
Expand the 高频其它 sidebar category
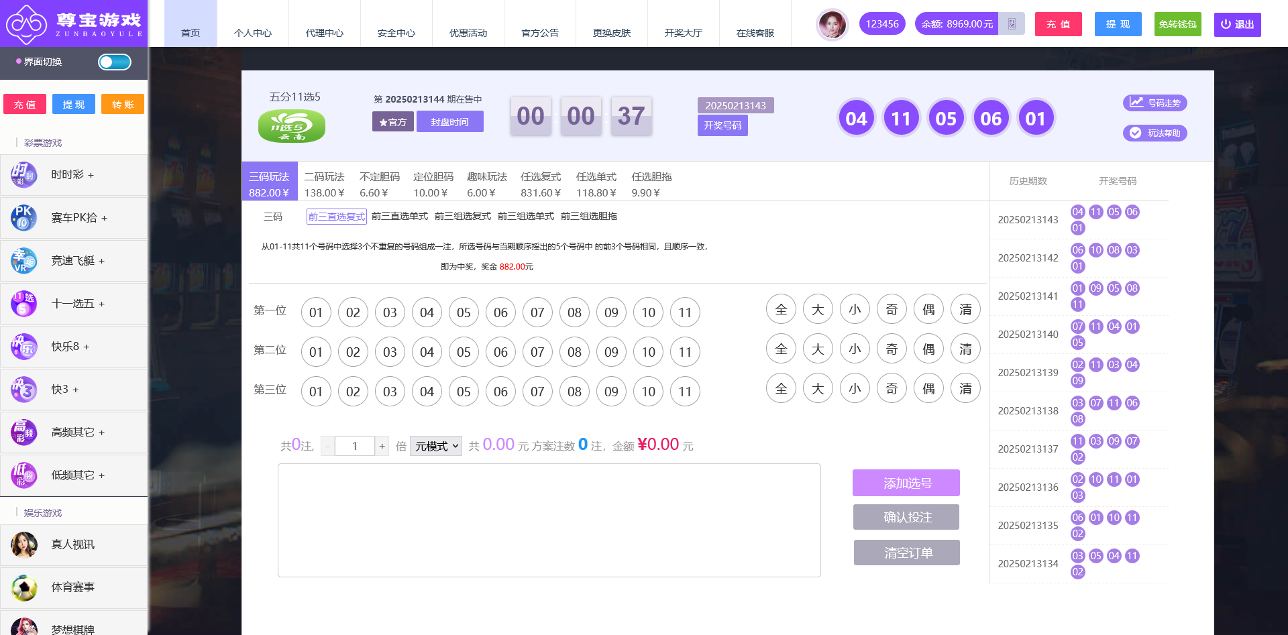pyautogui.click(x=78, y=432)
